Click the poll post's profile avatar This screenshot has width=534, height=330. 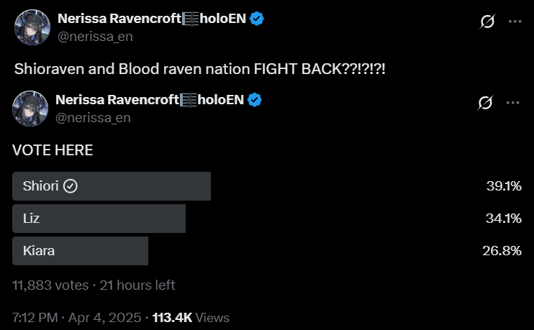pyautogui.click(x=30, y=108)
